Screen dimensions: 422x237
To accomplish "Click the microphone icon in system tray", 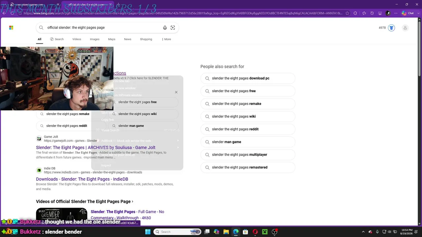I will (x=377, y=232).
